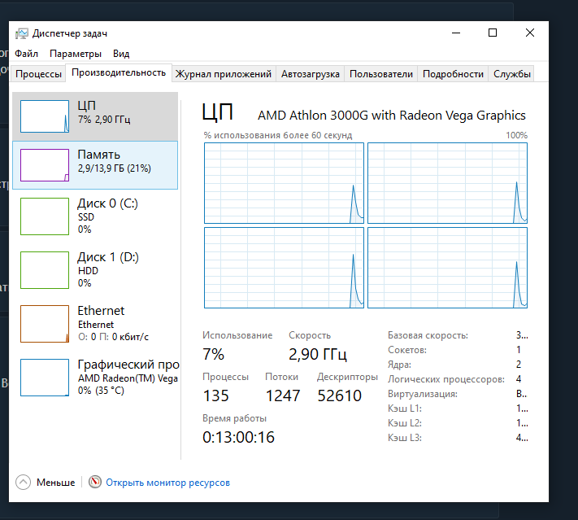Click the % использования более 60 секунд label
The height and width of the screenshot is (520, 578).
point(278,135)
